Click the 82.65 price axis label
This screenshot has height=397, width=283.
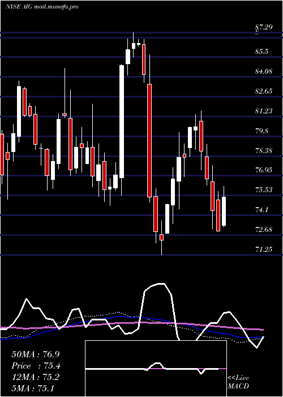pyautogui.click(x=264, y=91)
